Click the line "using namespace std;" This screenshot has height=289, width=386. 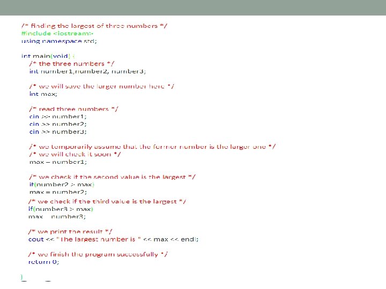[x=59, y=41]
